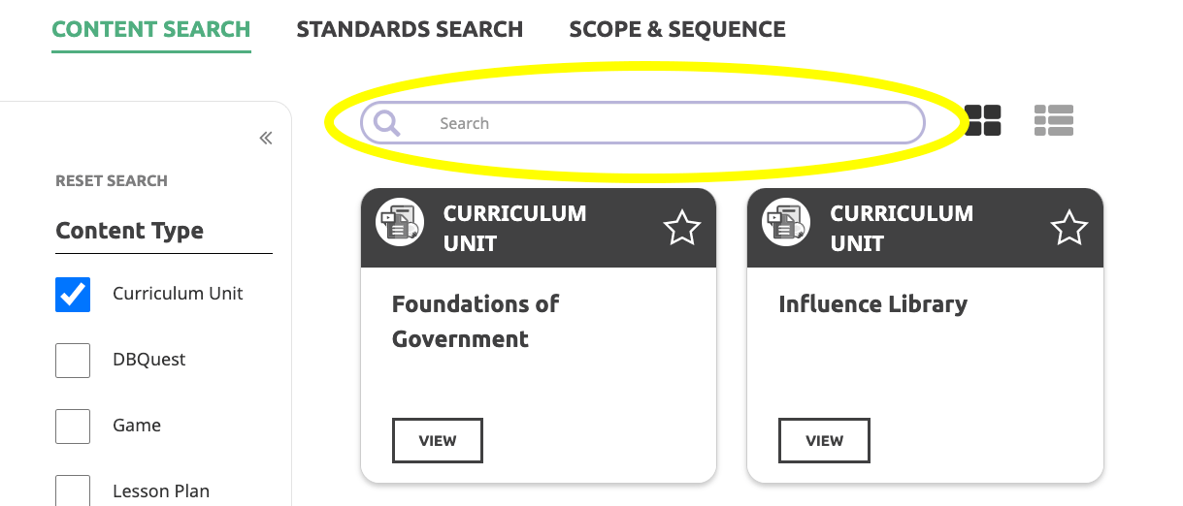
Task: Switch to list view layout
Action: pos(1054,120)
